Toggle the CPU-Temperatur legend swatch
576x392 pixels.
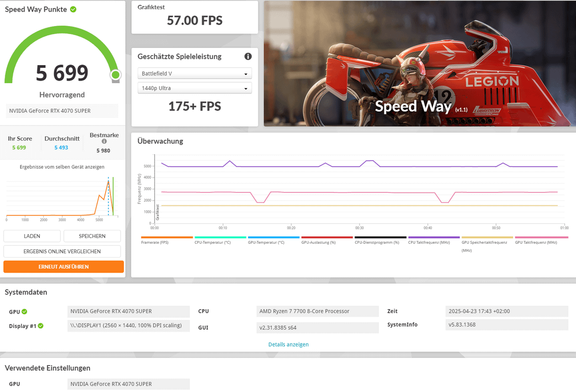(x=220, y=237)
